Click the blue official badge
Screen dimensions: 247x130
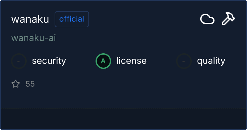(x=72, y=19)
